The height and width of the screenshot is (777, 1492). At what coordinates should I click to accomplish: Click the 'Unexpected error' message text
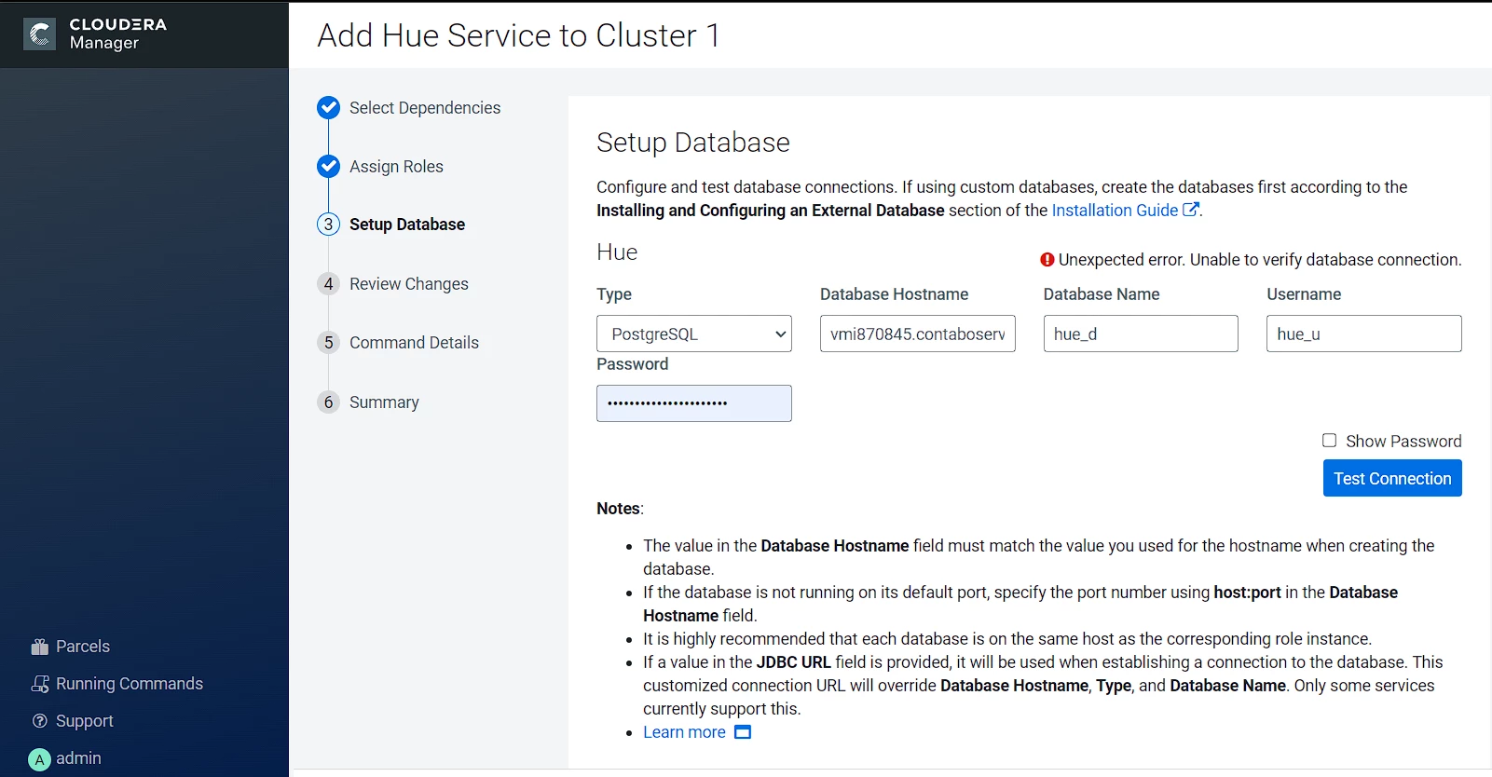point(1260,260)
